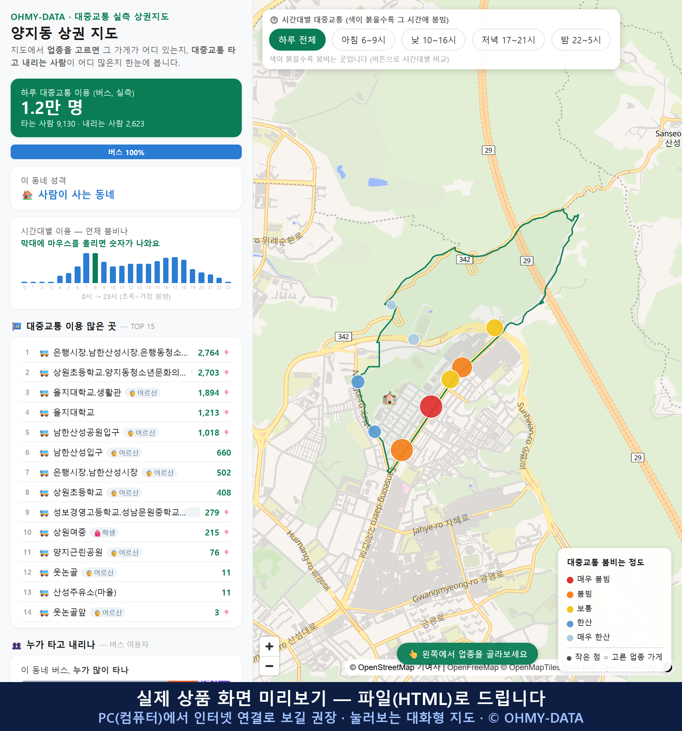
Task: Click the red very-crowded map circle
Action: tap(431, 406)
